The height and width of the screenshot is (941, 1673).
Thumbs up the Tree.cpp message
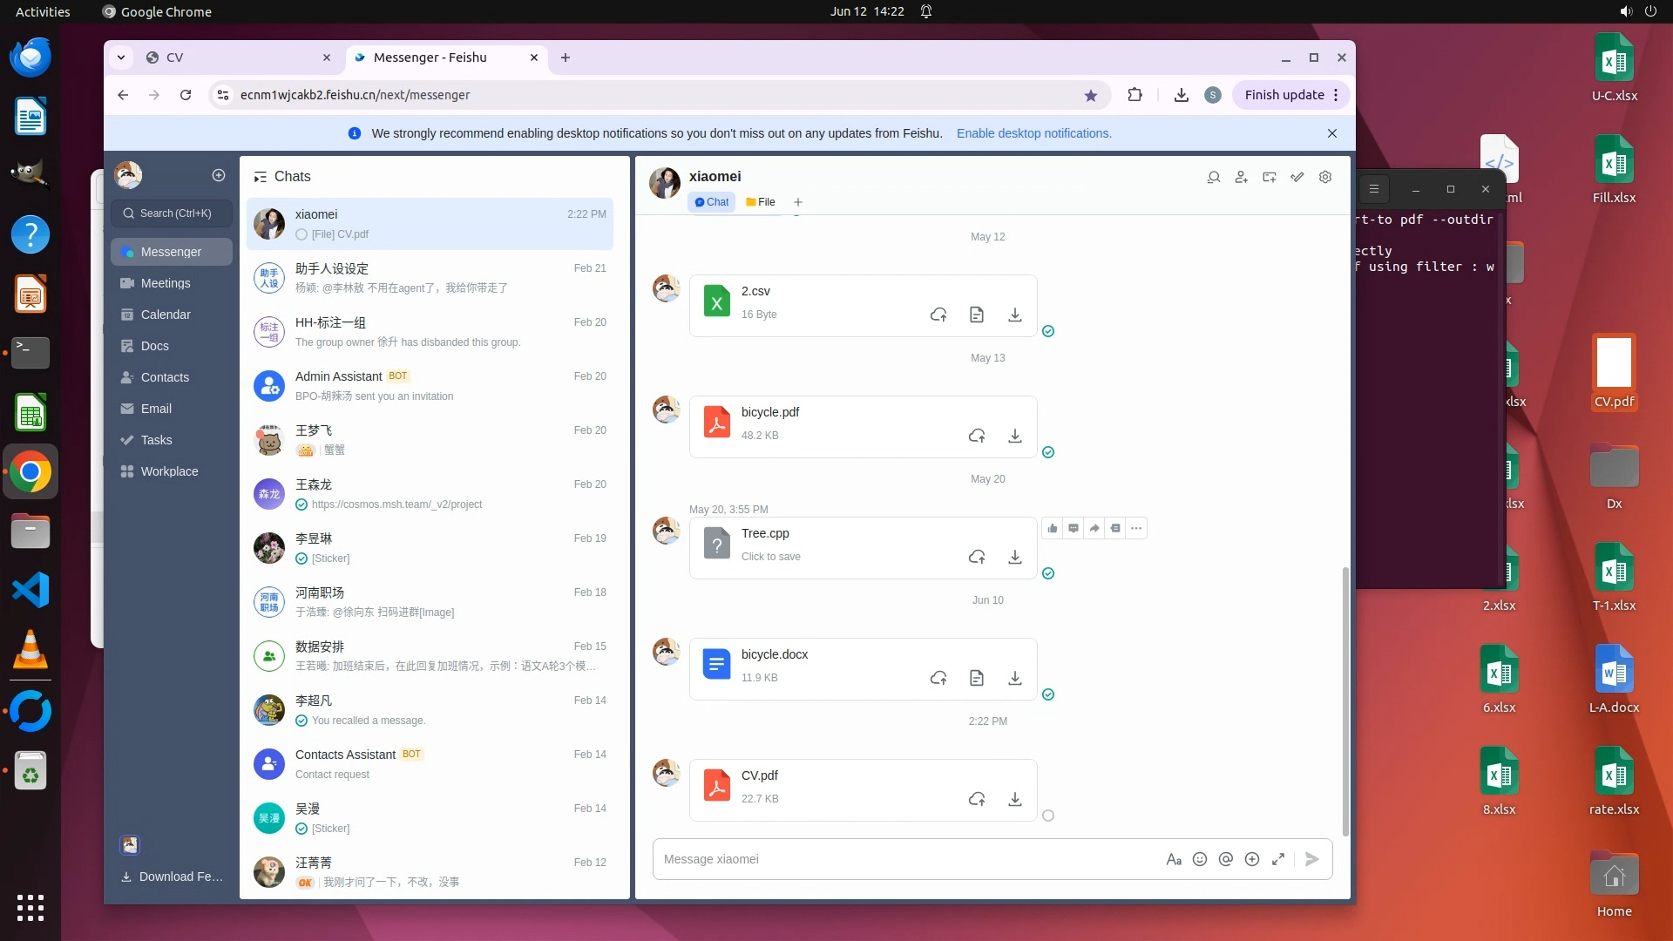click(x=1053, y=528)
